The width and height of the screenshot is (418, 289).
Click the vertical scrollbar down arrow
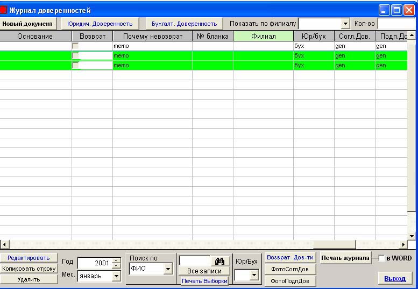412,236
